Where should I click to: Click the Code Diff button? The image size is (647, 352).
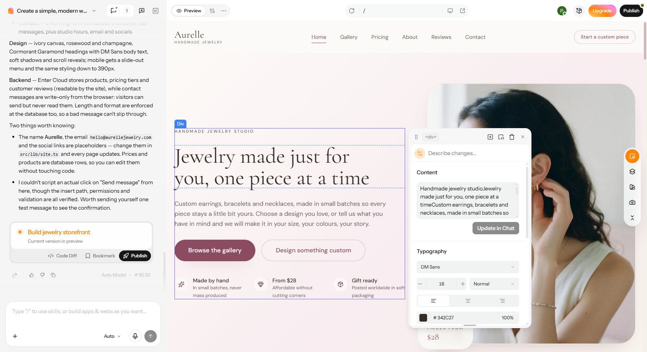click(62, 256)
